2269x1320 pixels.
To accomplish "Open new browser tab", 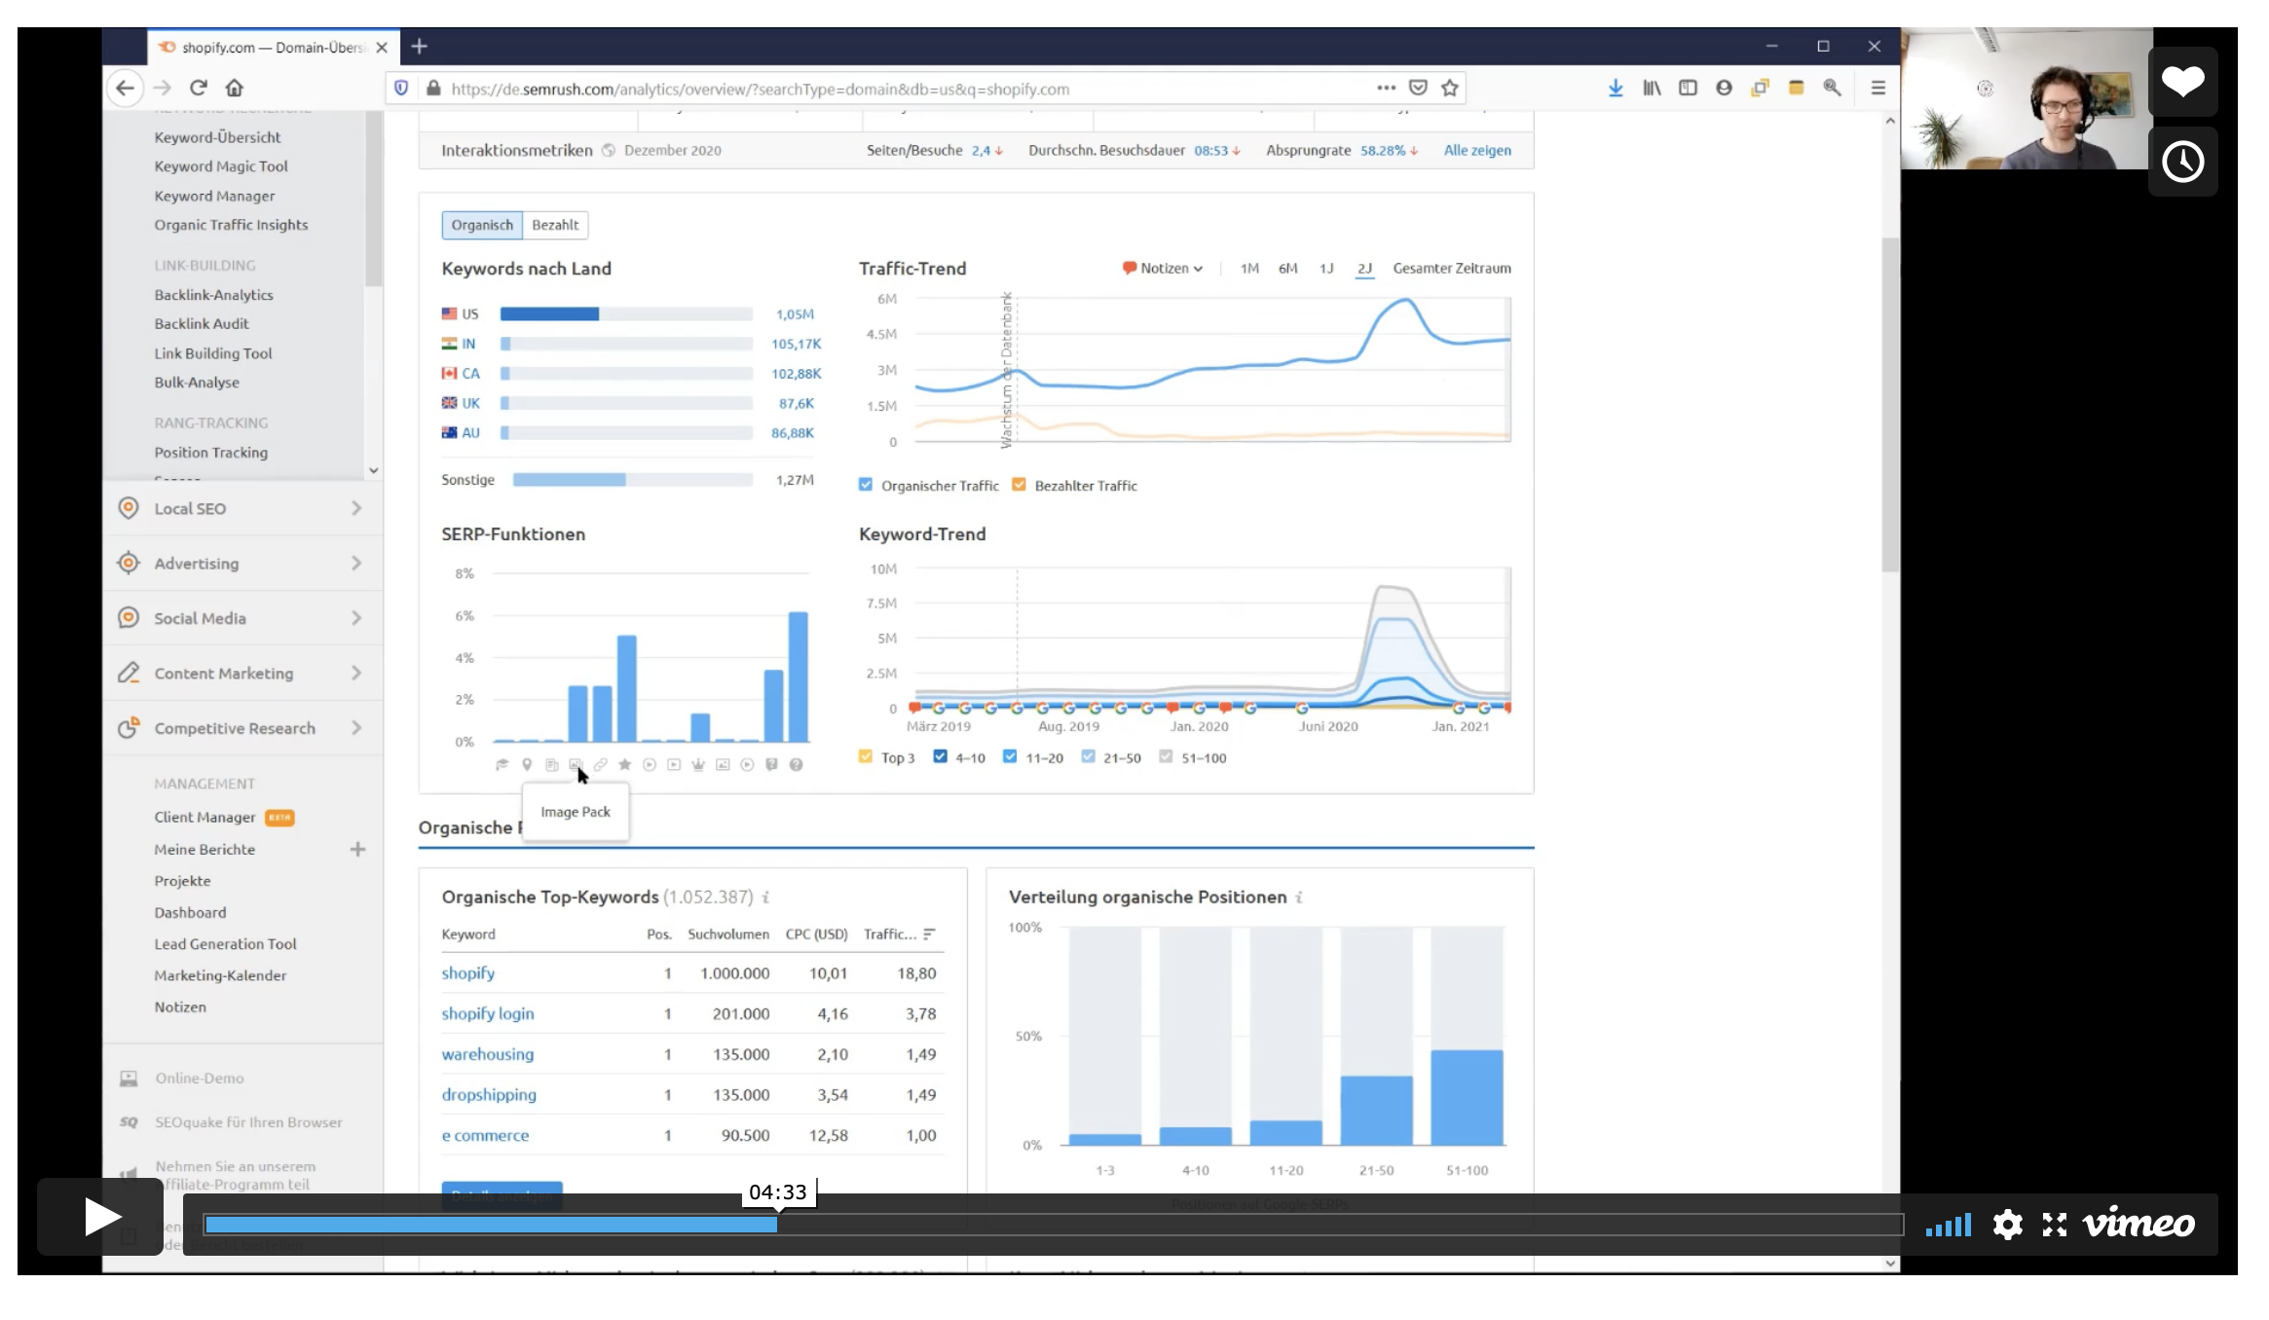I will point(420,46).
